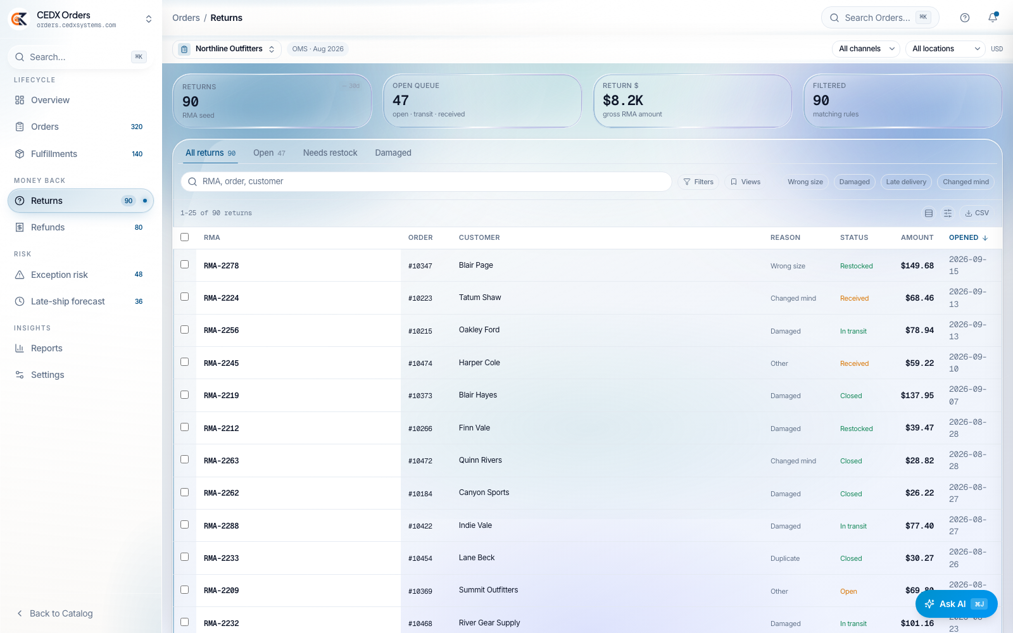This screenshot has width=1013, height=633.
Task: Click the Return $ $8.2K card
Action: click(693, 101)
